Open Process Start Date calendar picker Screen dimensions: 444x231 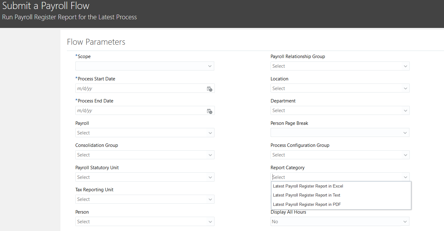coord(210,89)
